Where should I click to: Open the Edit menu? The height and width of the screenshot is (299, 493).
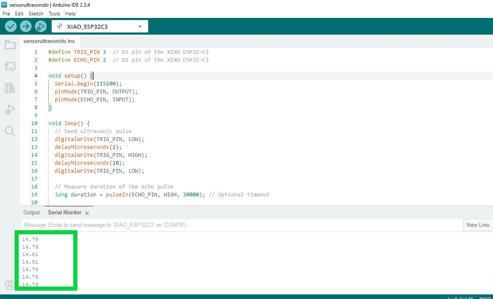[x=19, y=14]
